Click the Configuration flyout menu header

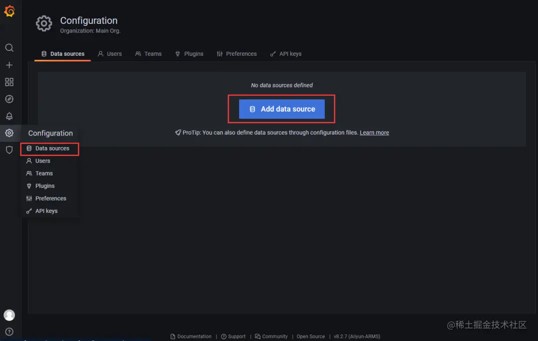(x=50, y=133)
